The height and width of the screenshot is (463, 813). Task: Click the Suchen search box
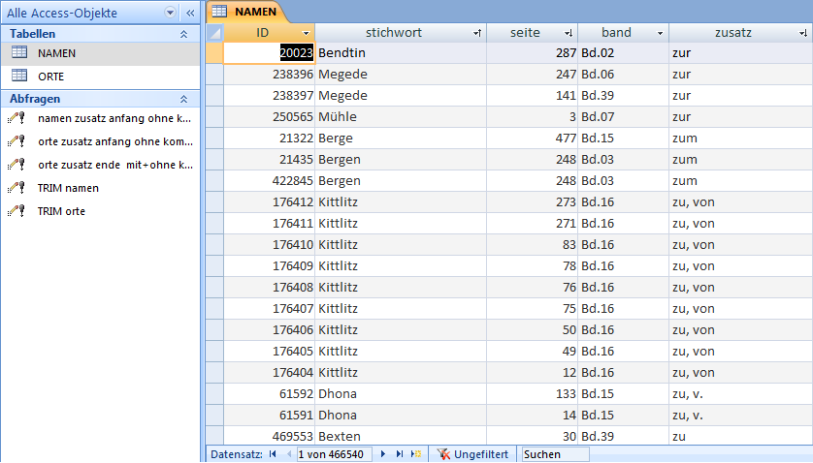(554, 453)
